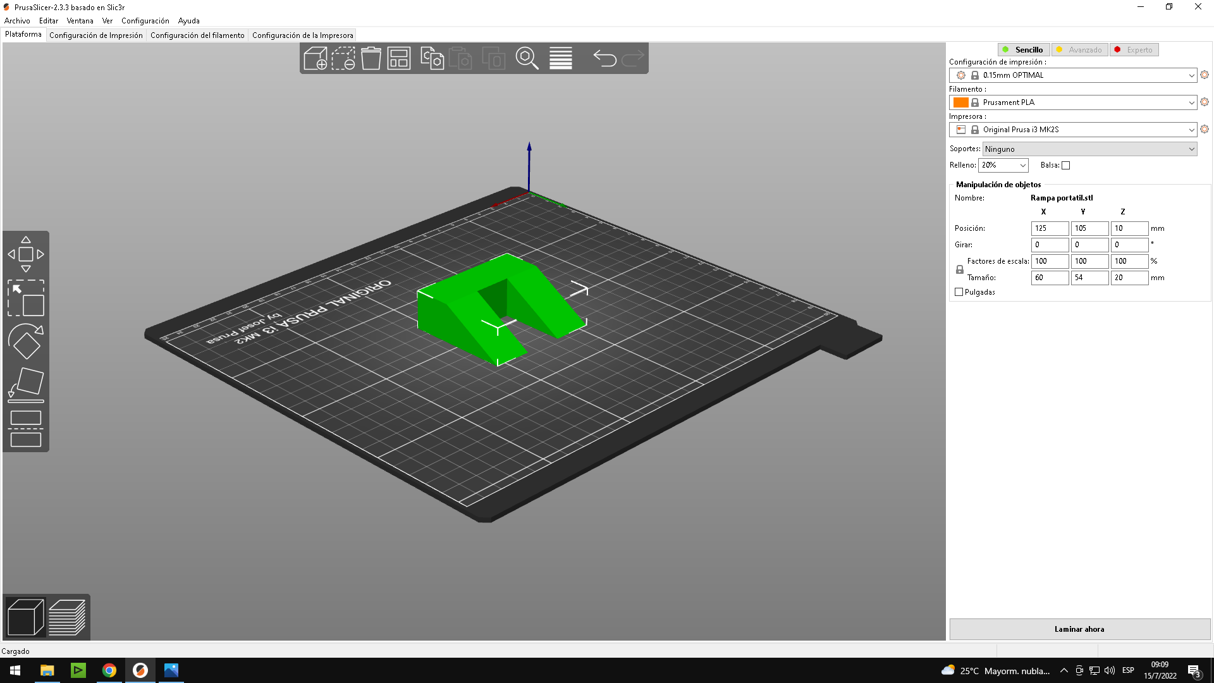The height and width of the screenshot is (683, 1214).
Task: Select the Place on face tool
Action: point(26,385)
